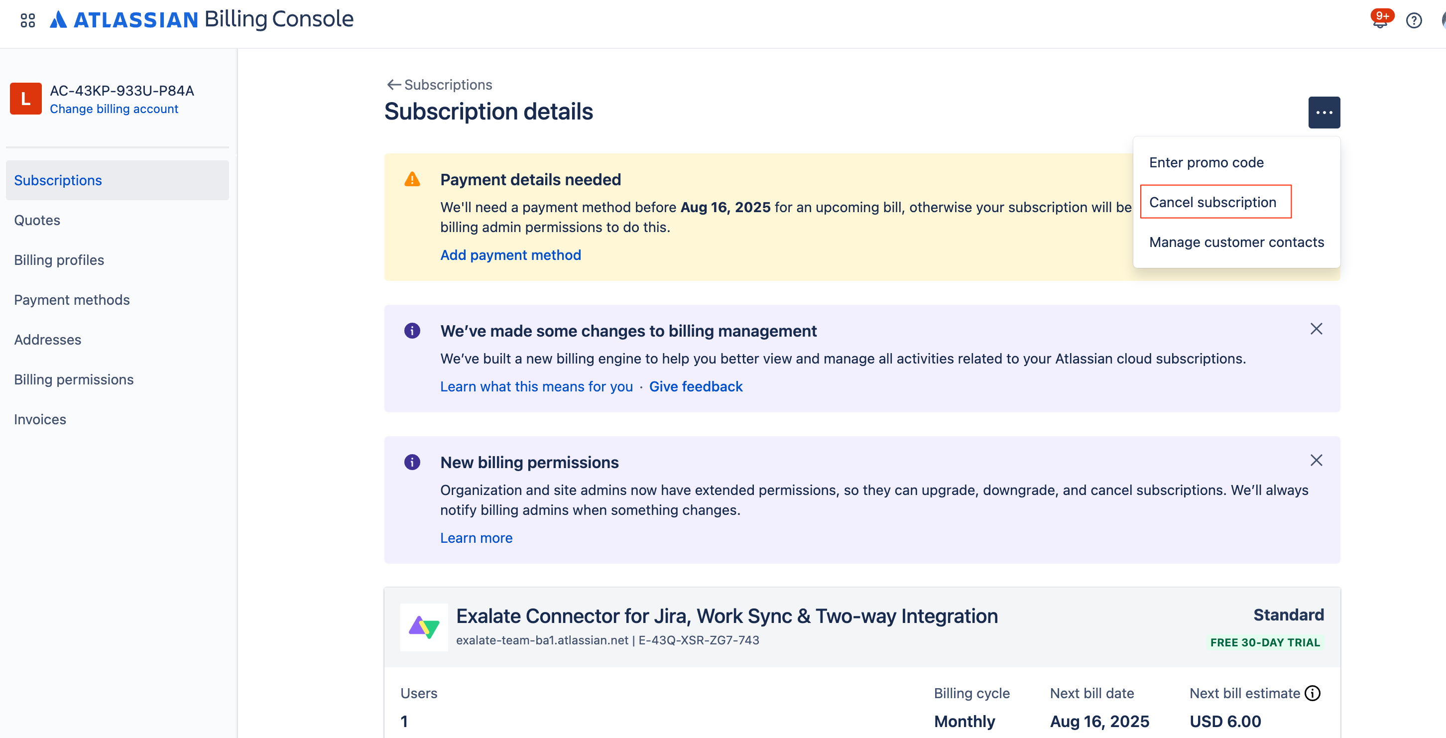Image resolution: width=1446 pixels, height=738 pixels.
Task: Choose Cancel subscription from the menu
Action: (x=1212, y=202)
